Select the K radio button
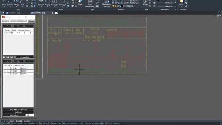The height and width of the screenshot is (125, 222). coord(4,57)
